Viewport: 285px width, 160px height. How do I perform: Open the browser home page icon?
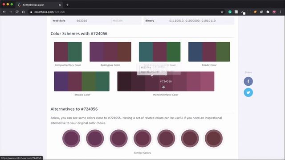tap(23, 12)
